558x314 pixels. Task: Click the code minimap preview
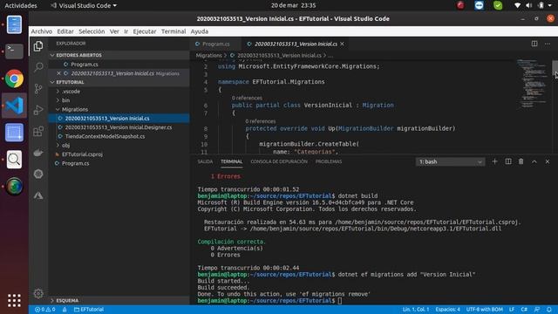pyautogui.click(x=532, y=84)
